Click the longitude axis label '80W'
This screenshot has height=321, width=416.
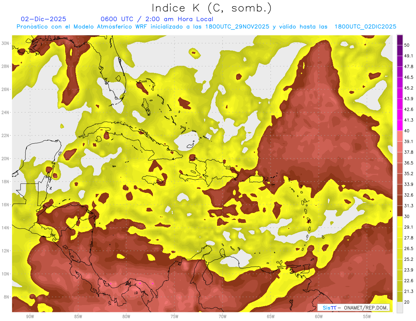click(x=126, y=316)
